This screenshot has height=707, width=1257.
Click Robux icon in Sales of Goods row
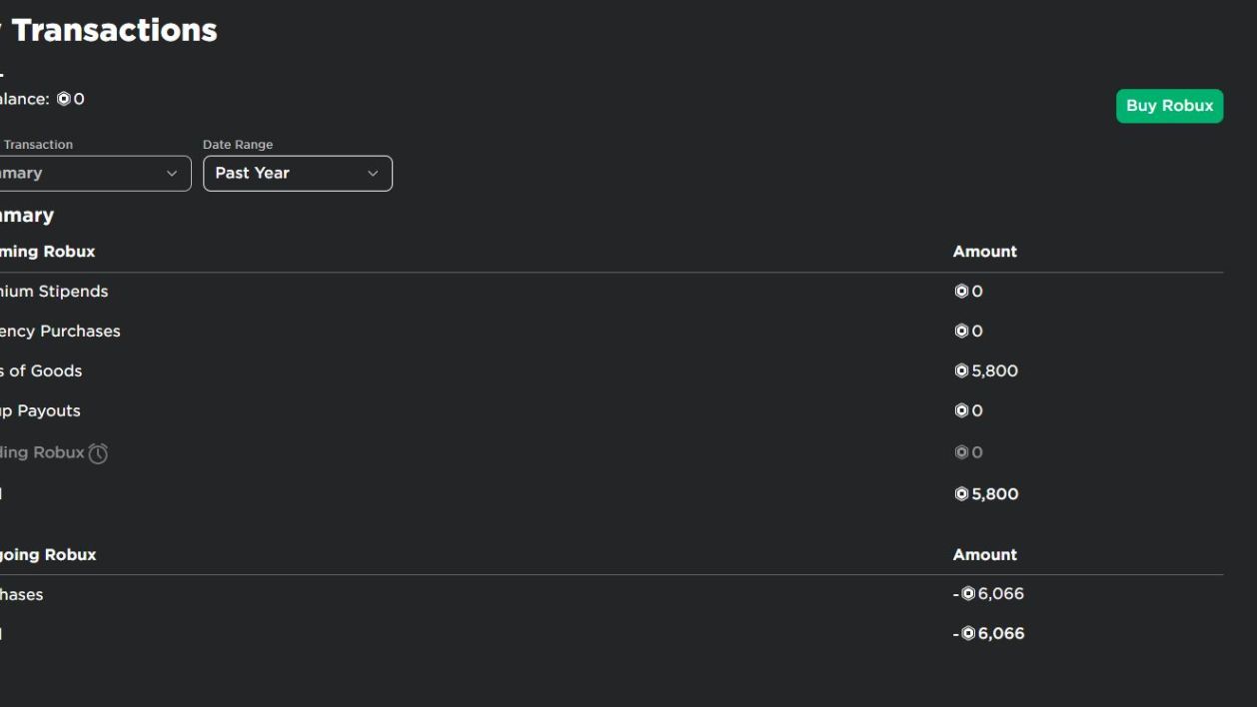(961, 370)
